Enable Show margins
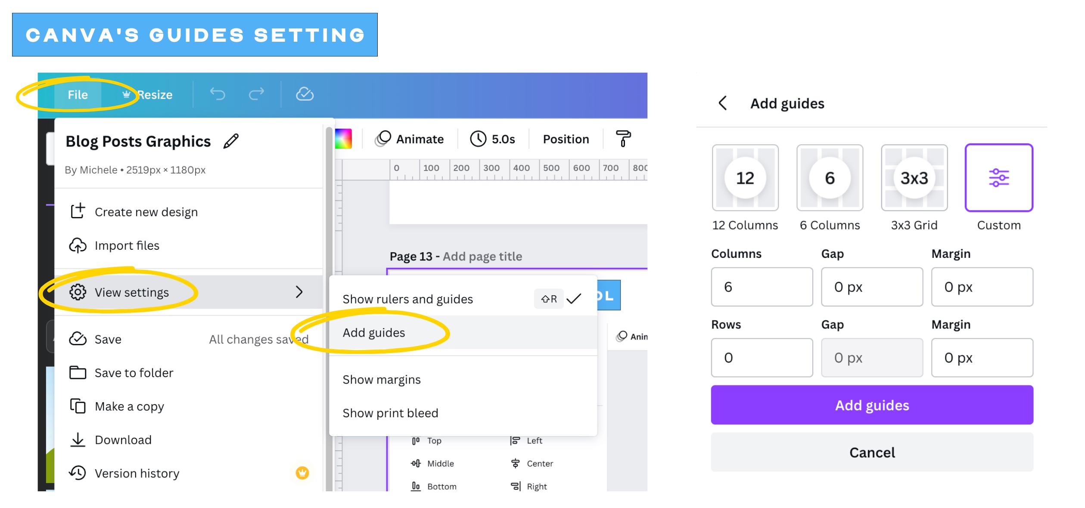Screen dimensions: 1085x508 point(381,379)
